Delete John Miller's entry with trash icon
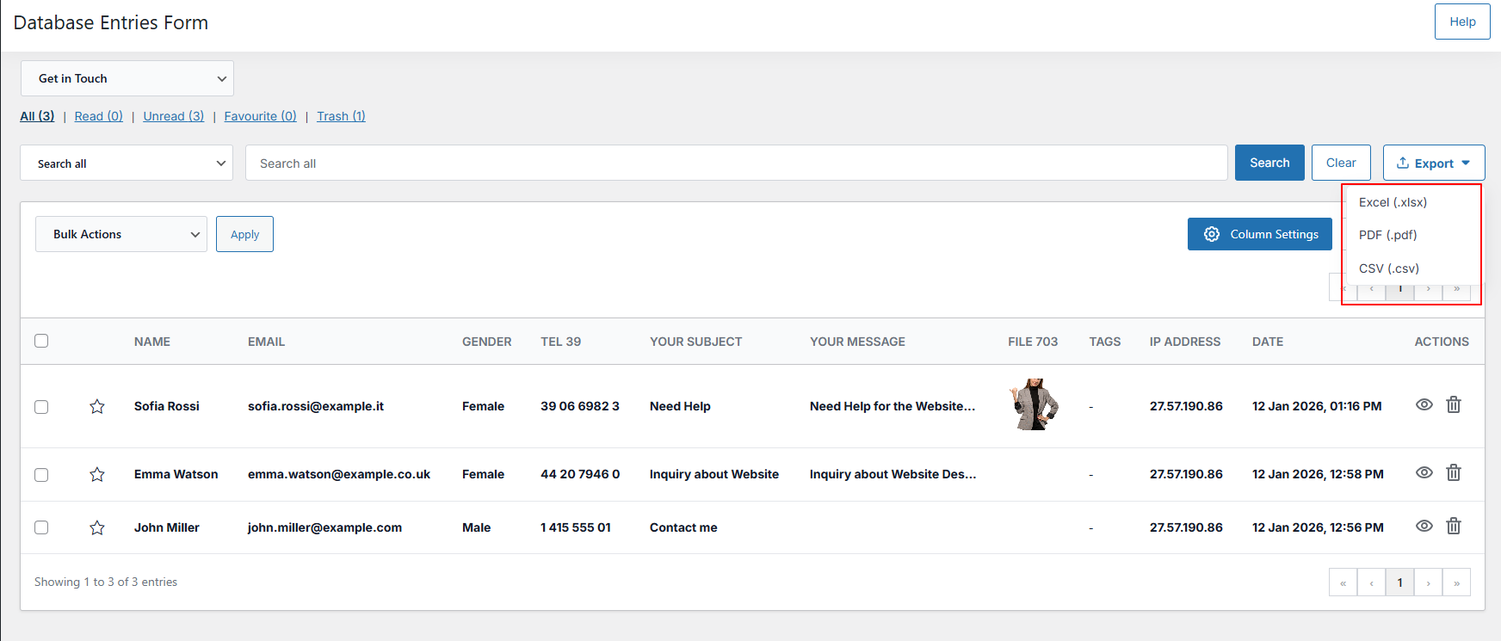The width and height of the screenshot is (1501, 641). tap(1454, 526)
